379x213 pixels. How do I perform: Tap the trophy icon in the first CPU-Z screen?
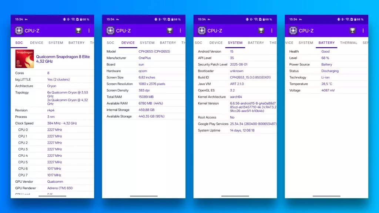coord(78,30)
